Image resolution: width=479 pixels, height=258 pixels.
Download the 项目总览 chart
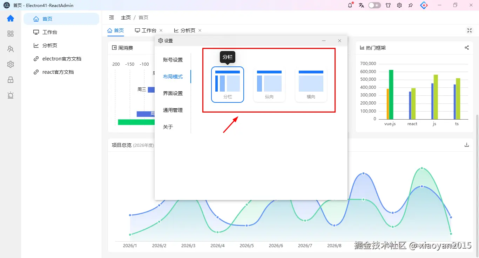[x=467, y=145]
